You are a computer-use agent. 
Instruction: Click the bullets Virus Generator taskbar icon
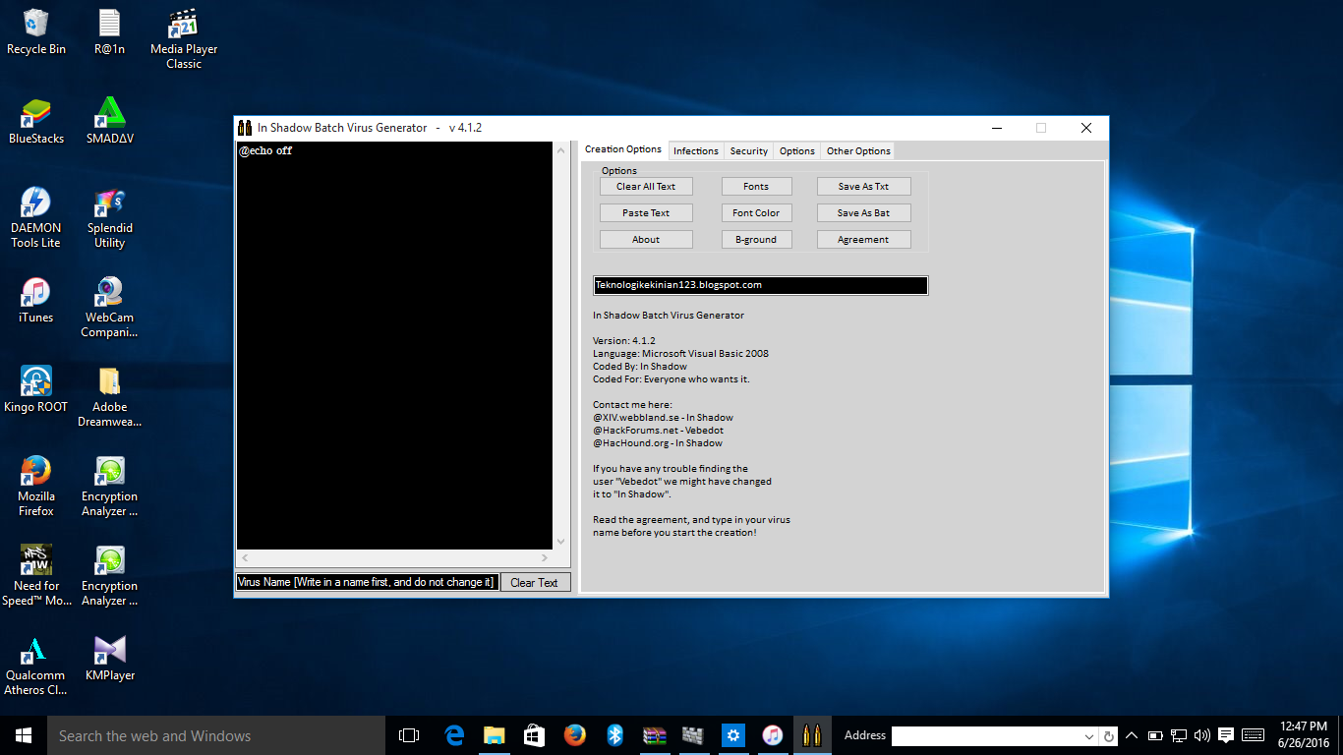click(812, 735)
